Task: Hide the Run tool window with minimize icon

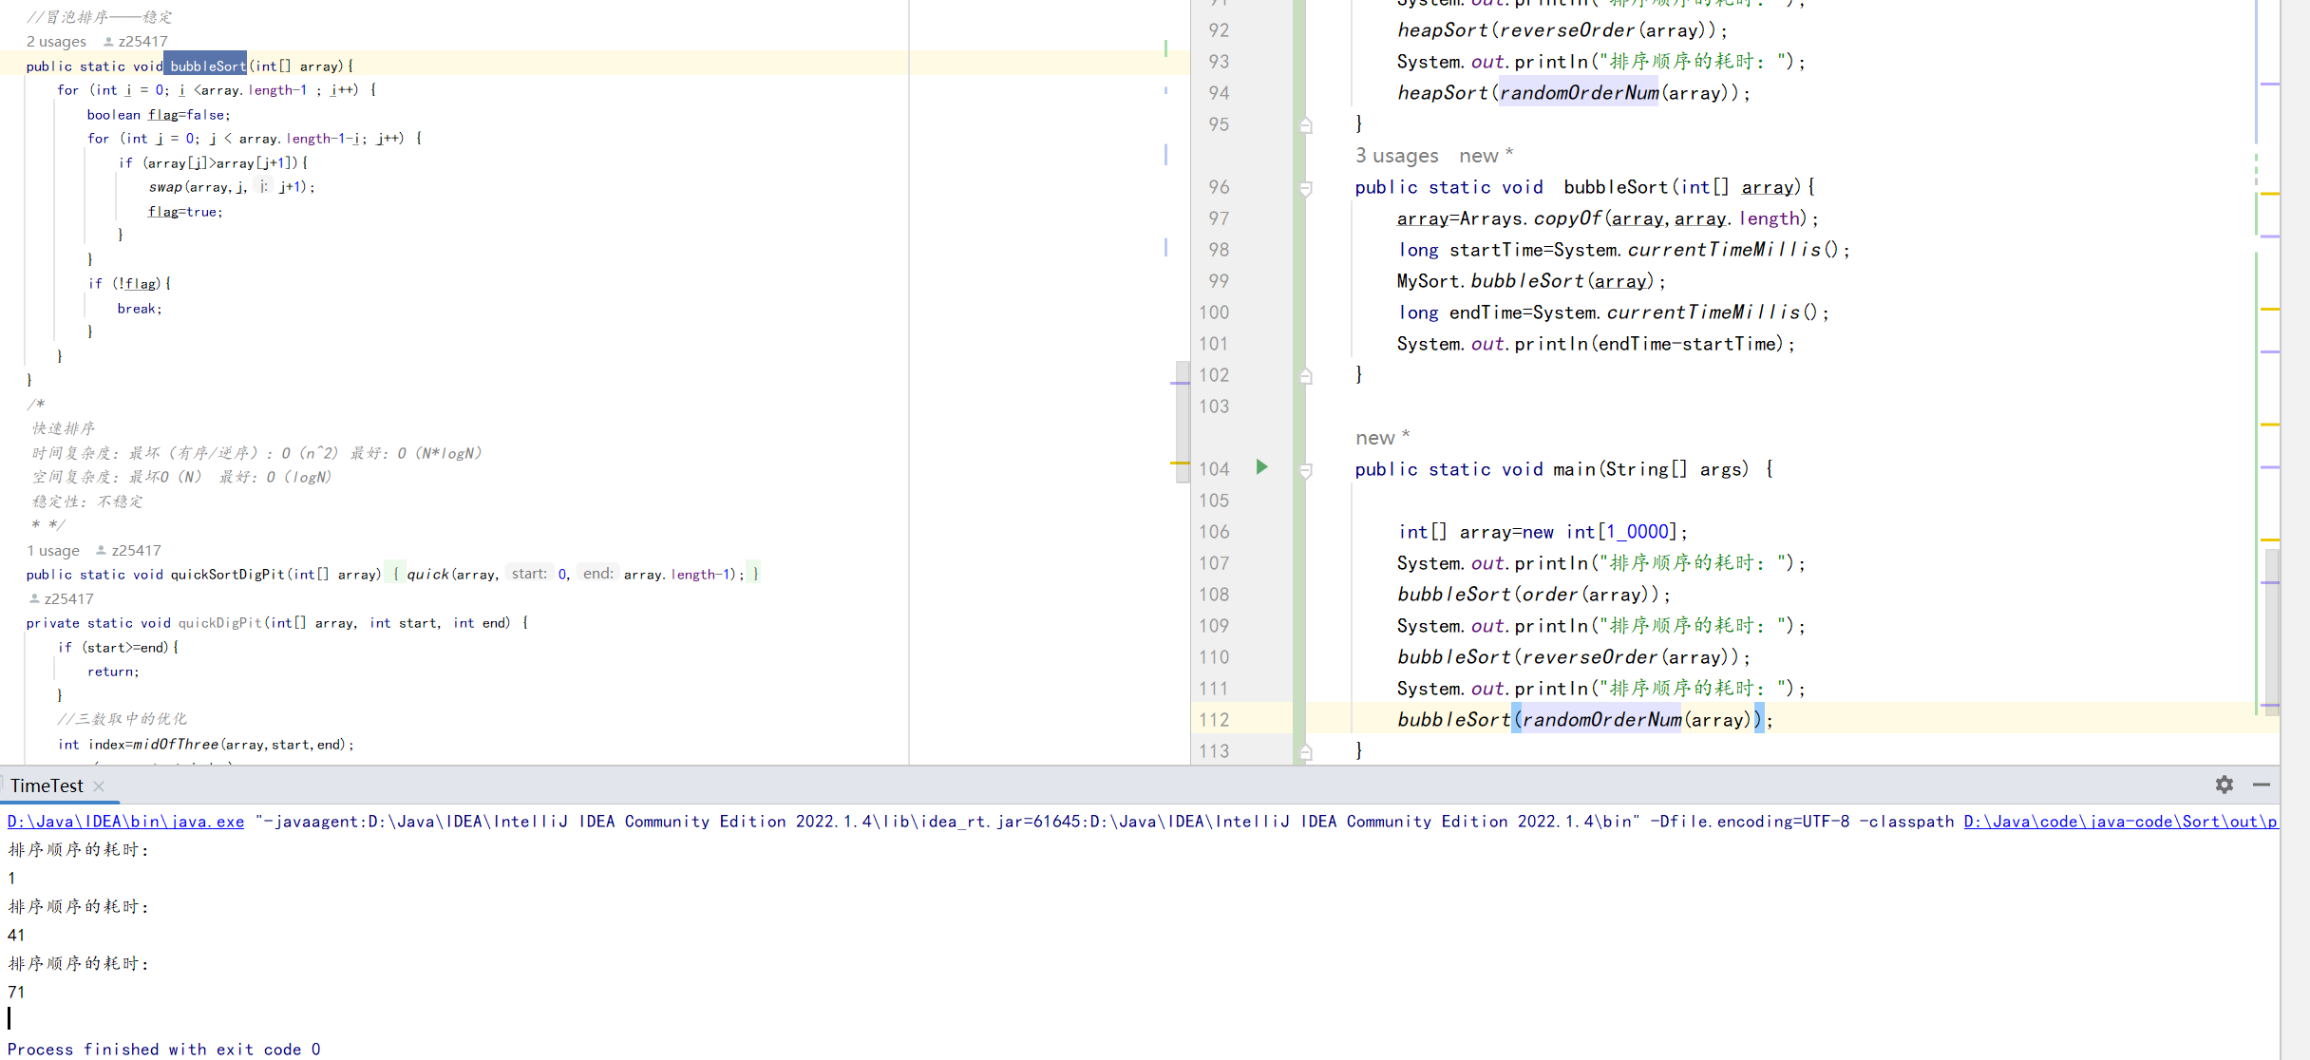Action: click(2261, 785)
